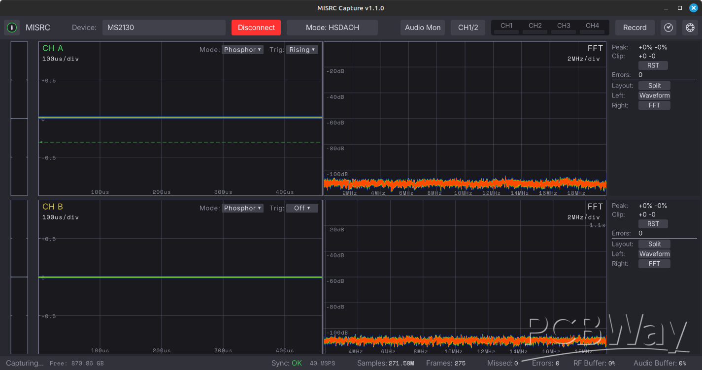This screenshot has width=702, height=370.
Task: Click the CH A Peak +0% -0% value
Action: click(x=653, y=48)
